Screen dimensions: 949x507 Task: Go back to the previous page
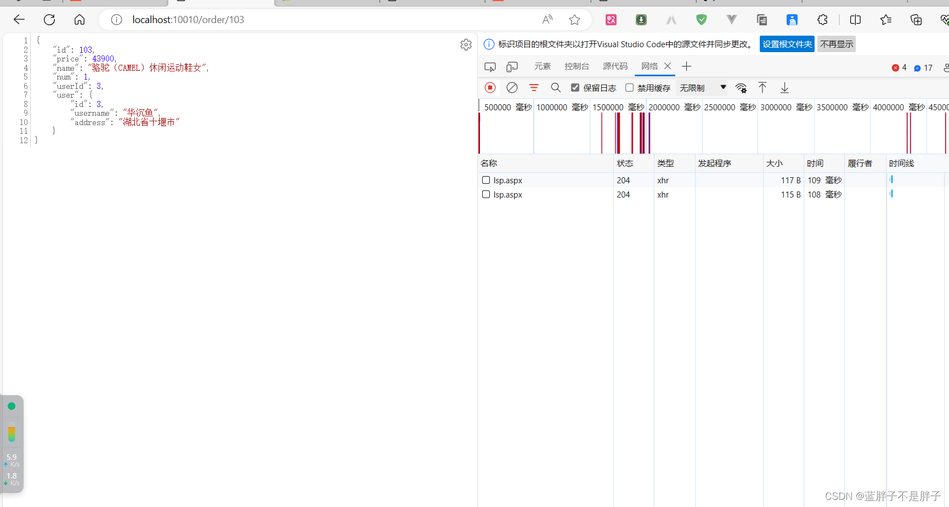point(19,20)
